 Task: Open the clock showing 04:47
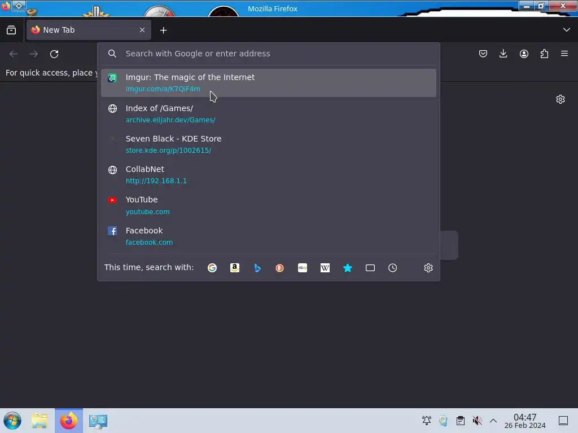tap(525, 421)
